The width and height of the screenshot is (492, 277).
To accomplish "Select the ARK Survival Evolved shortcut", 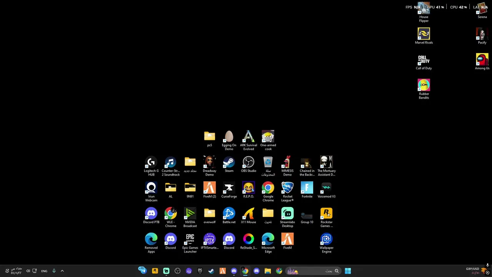I will [248, 140].
